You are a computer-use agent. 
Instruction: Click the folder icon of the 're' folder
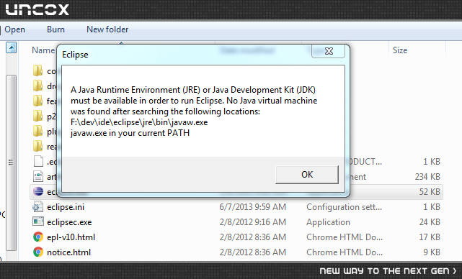37,146
